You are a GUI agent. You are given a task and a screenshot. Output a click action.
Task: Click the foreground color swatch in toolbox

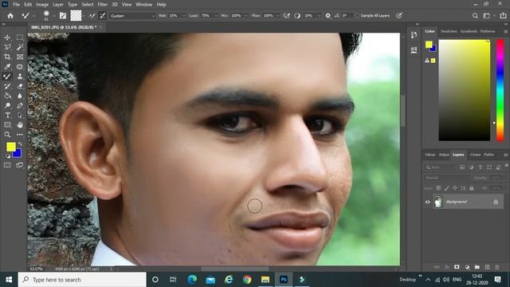point(10,147)
